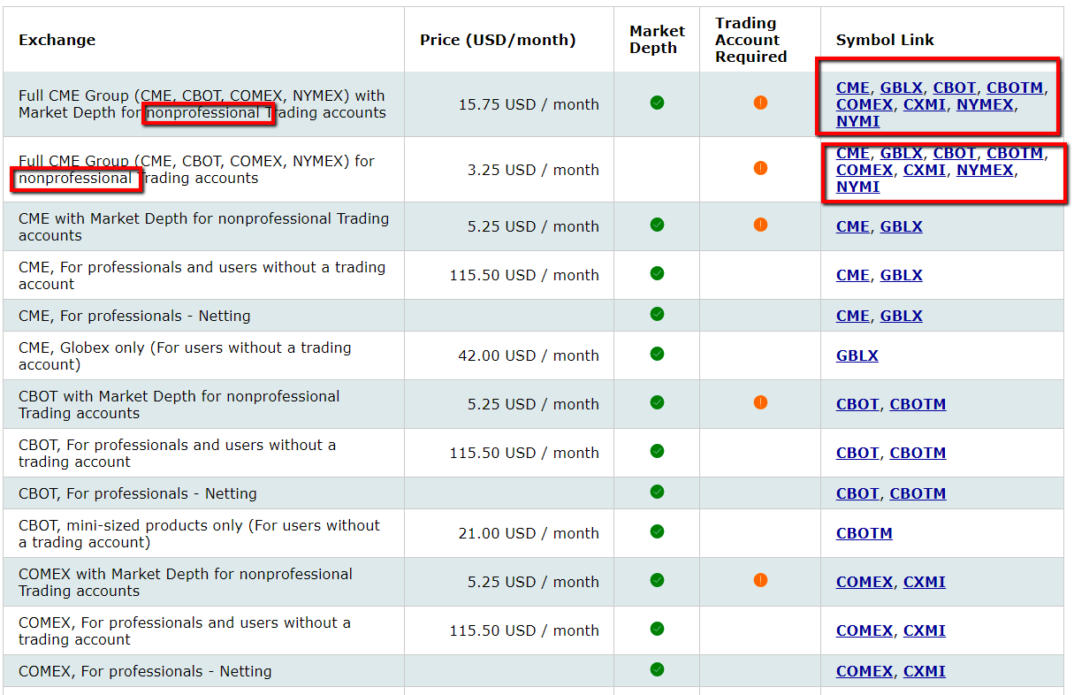
Task: Open NYMI link in the 15.75 USD row
Action: pos(857,121)
